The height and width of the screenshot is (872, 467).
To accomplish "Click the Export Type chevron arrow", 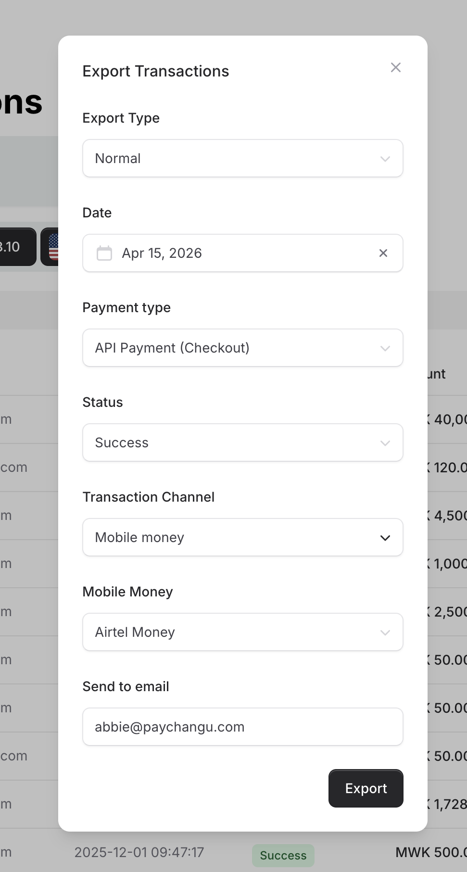I will point(385,159).
